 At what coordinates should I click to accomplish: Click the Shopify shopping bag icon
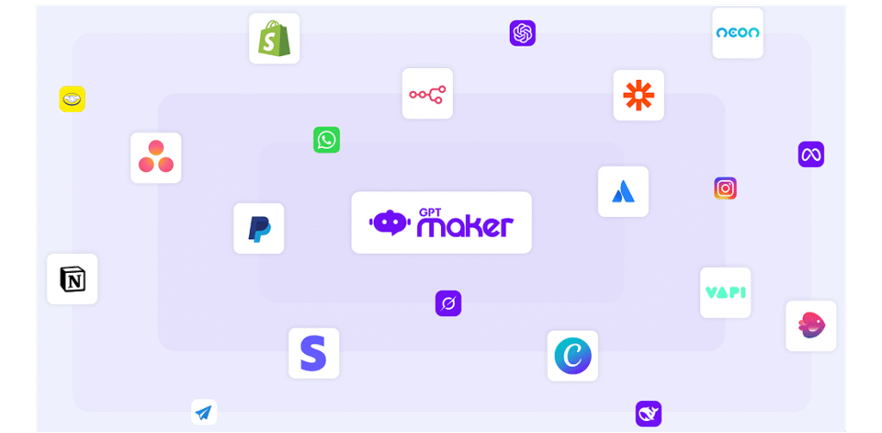[x=274, y=38]
